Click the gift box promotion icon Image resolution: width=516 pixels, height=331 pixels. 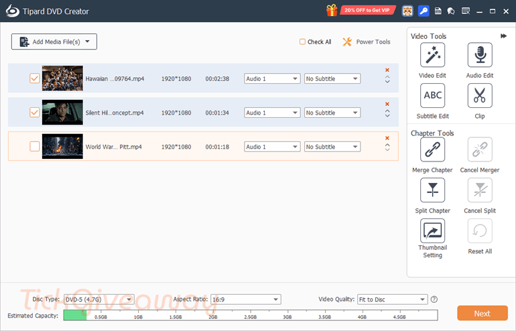point(332,11)
